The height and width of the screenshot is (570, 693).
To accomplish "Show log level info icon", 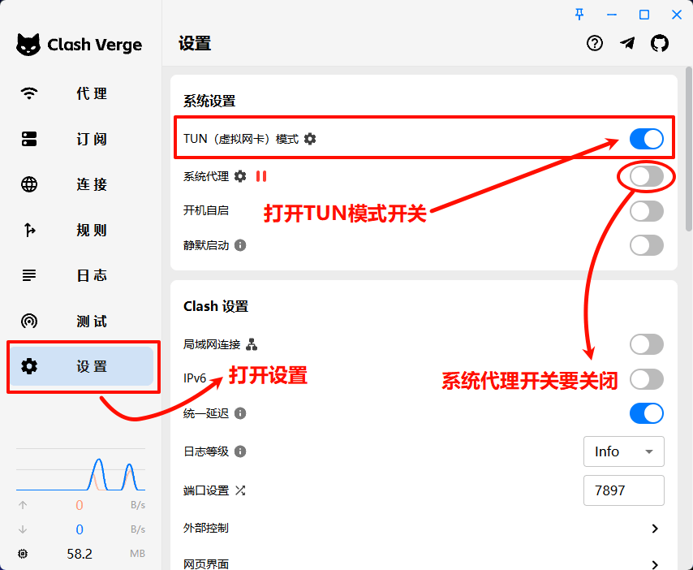I will pos(240,451).
